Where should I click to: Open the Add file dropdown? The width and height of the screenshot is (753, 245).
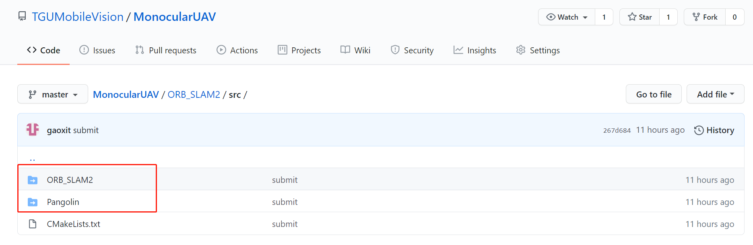(715, 94)
